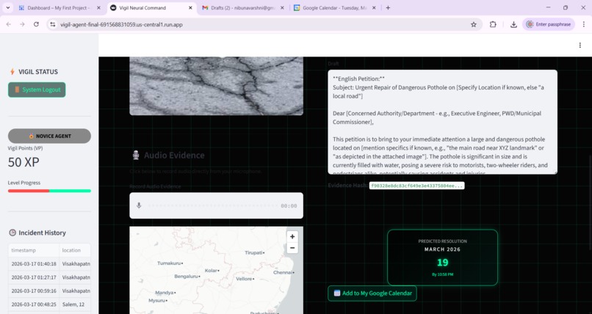The width and height of the screenshot is (592, 314).
Task: Click Add to My Google Calendar button
Action: [372, 293]
